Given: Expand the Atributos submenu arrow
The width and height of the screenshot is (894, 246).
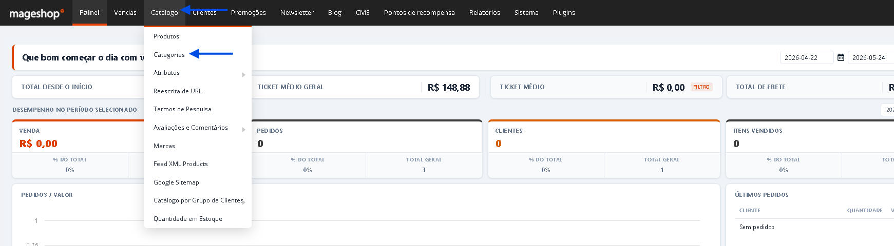Looking at the screenshot, I should click(x=243, y=75).
